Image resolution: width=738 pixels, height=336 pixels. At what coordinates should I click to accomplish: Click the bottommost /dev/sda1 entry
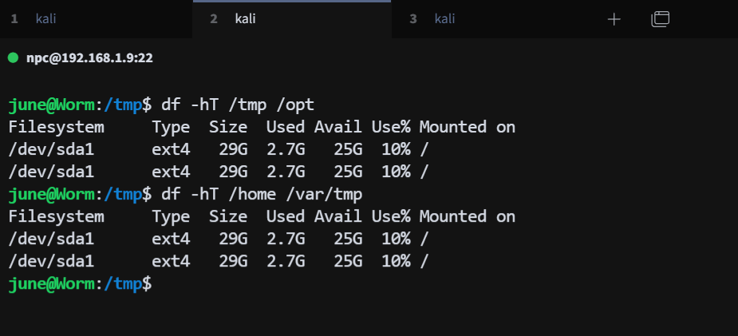pyautogui.click(x=51, y=261)
